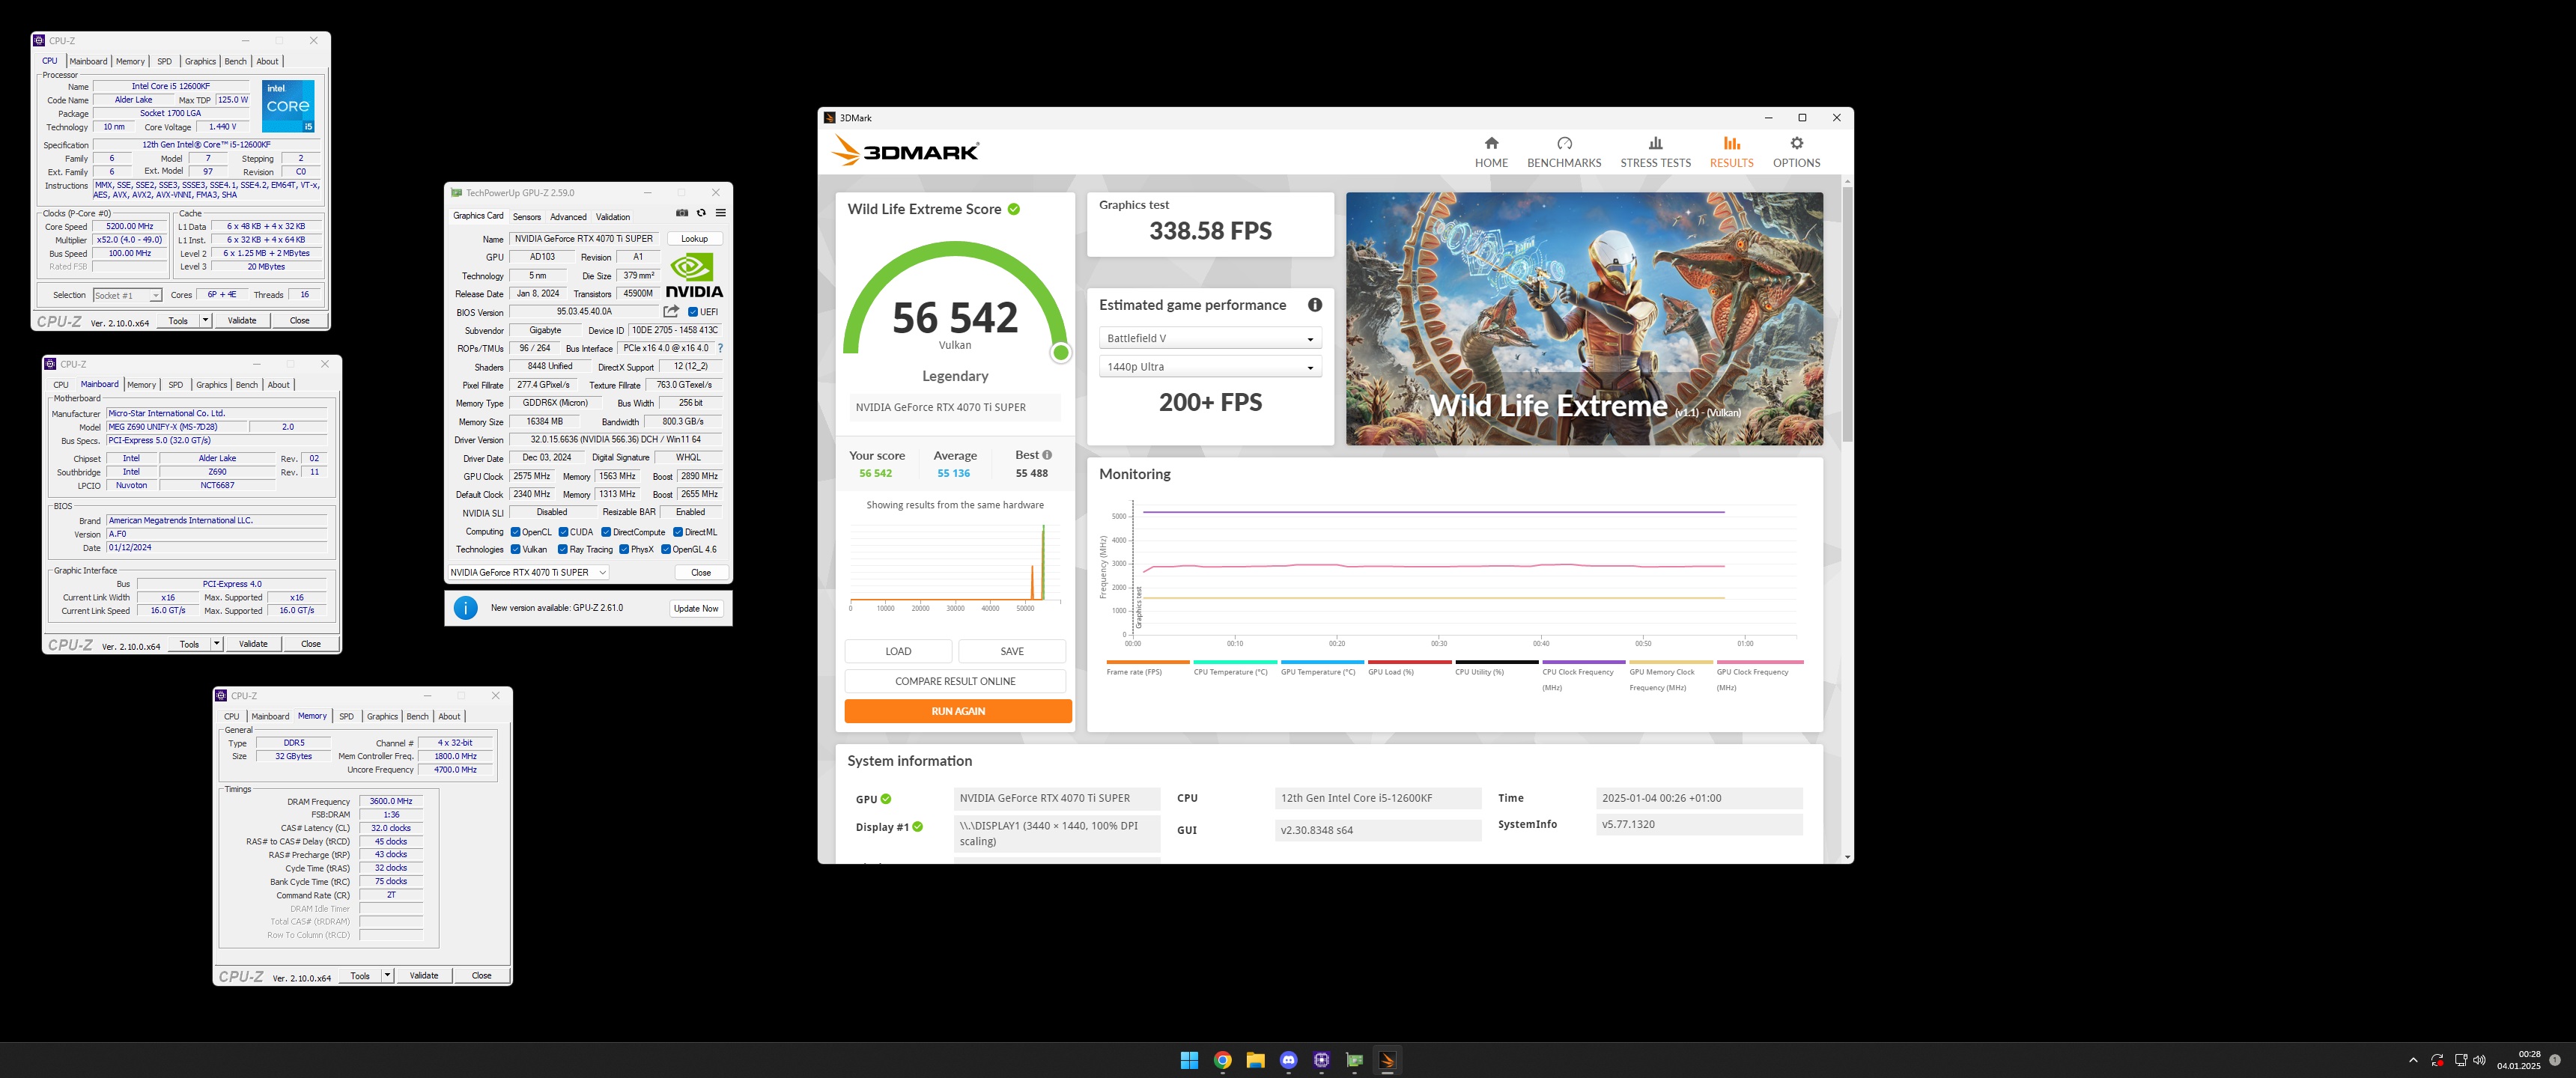Toggle the CUDA checkbox

563,532
